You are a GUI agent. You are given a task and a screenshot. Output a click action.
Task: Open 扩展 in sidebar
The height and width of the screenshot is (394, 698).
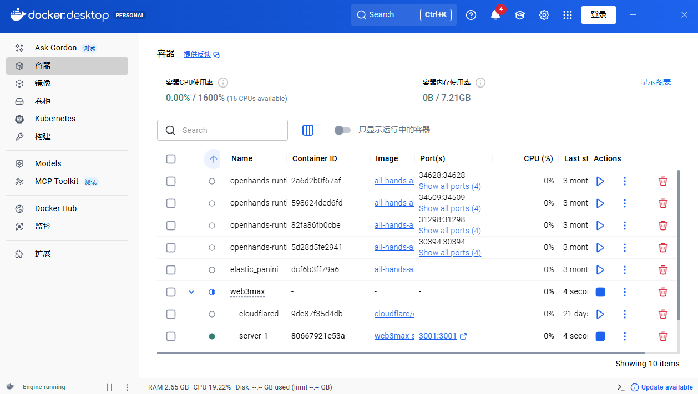(67, 253)
